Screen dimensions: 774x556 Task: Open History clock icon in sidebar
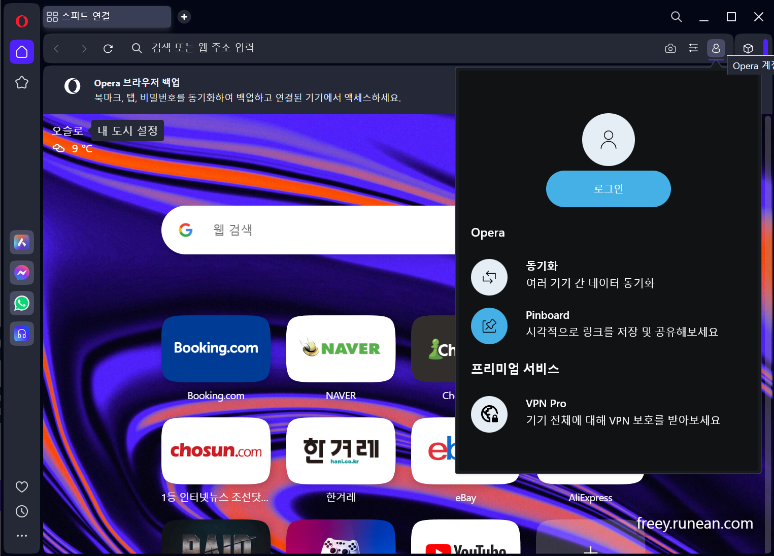pos(22,511)
